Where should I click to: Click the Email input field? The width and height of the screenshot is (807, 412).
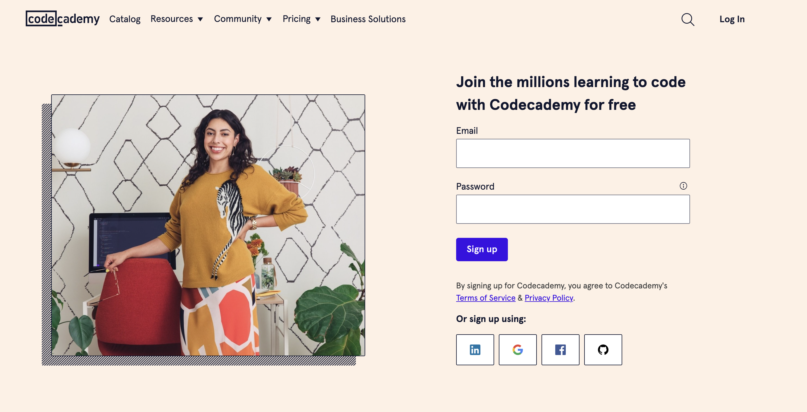pos(573,153)
